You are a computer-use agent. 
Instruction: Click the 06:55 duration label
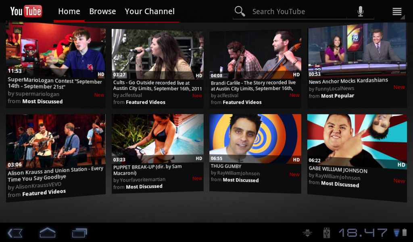click(217, 159)
